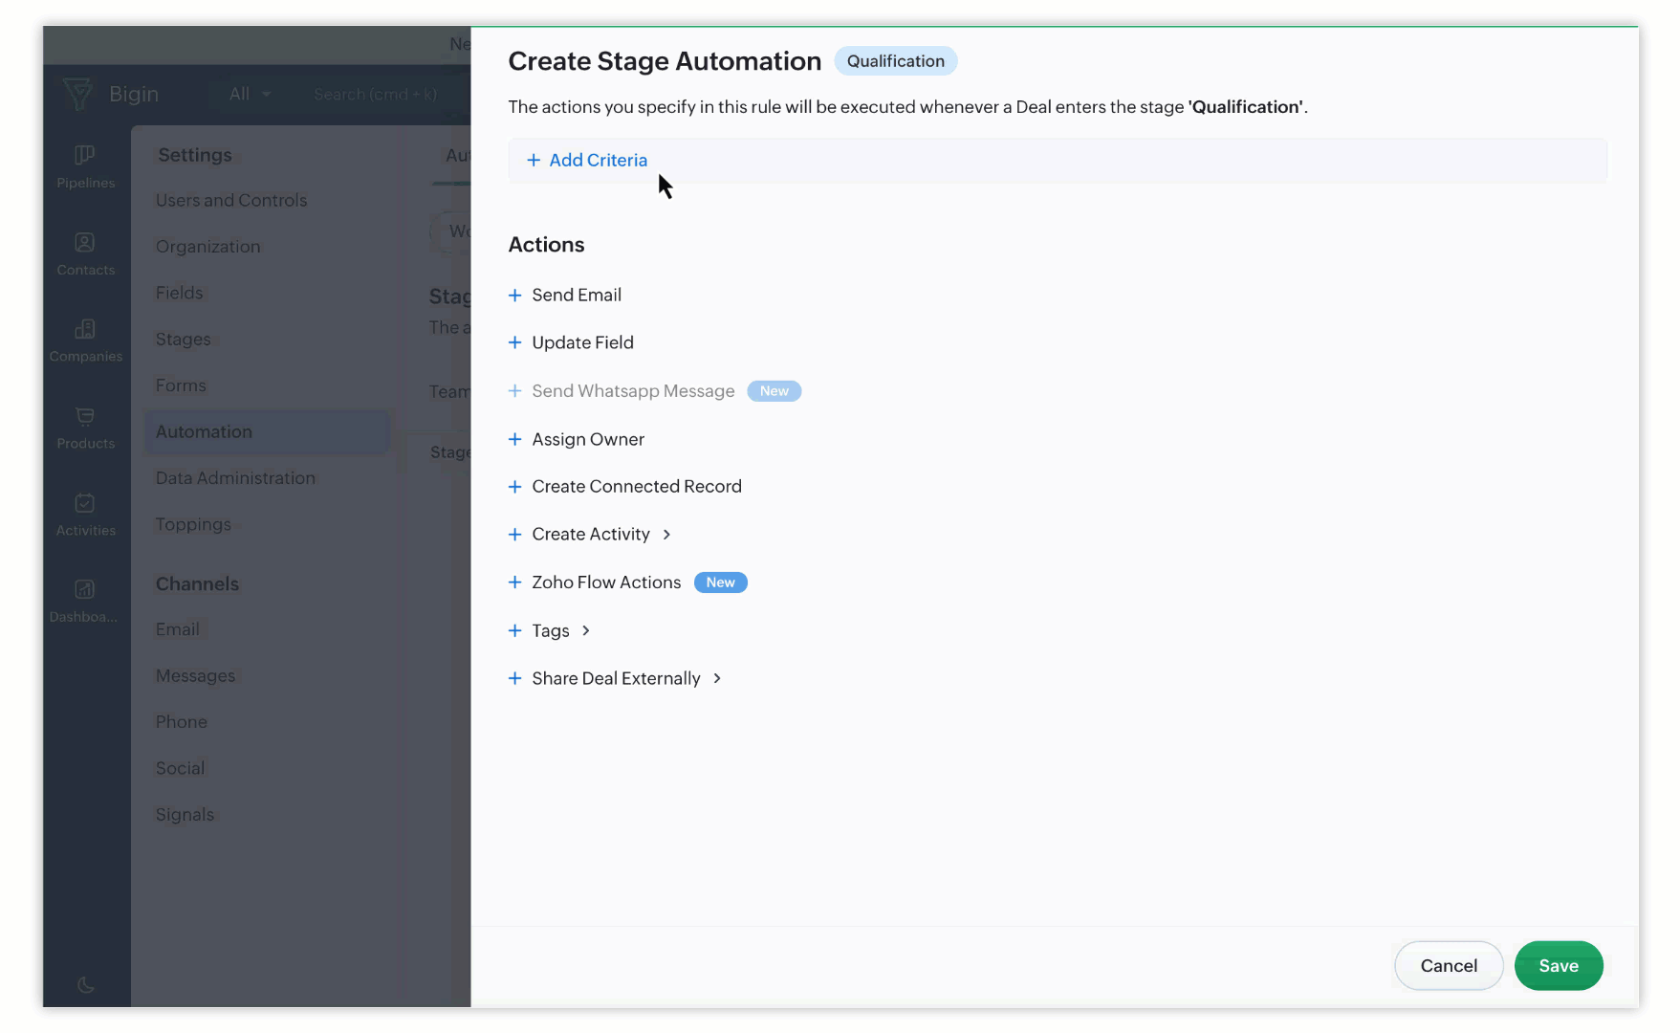Expand the Create Activity submenu chevron
The image size is (1680, 1033).
click(666, 535)
